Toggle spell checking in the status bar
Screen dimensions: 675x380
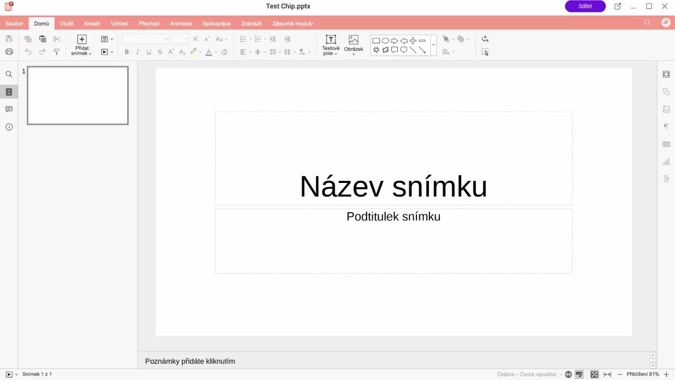(x=579, y=374)
